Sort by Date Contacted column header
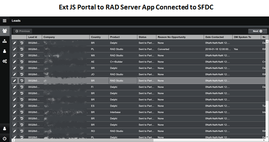 point(218,37)
